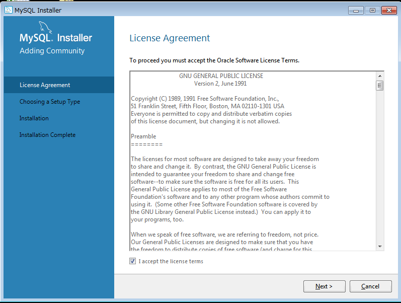Uncheck the I accept the license terms checkbox
The height and width of the screenshot is (303, 401).
click(133, 261)
